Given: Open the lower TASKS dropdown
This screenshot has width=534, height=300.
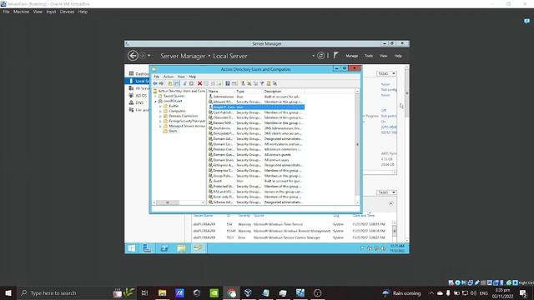Looking at the screenshot, I should coord(386,192).
